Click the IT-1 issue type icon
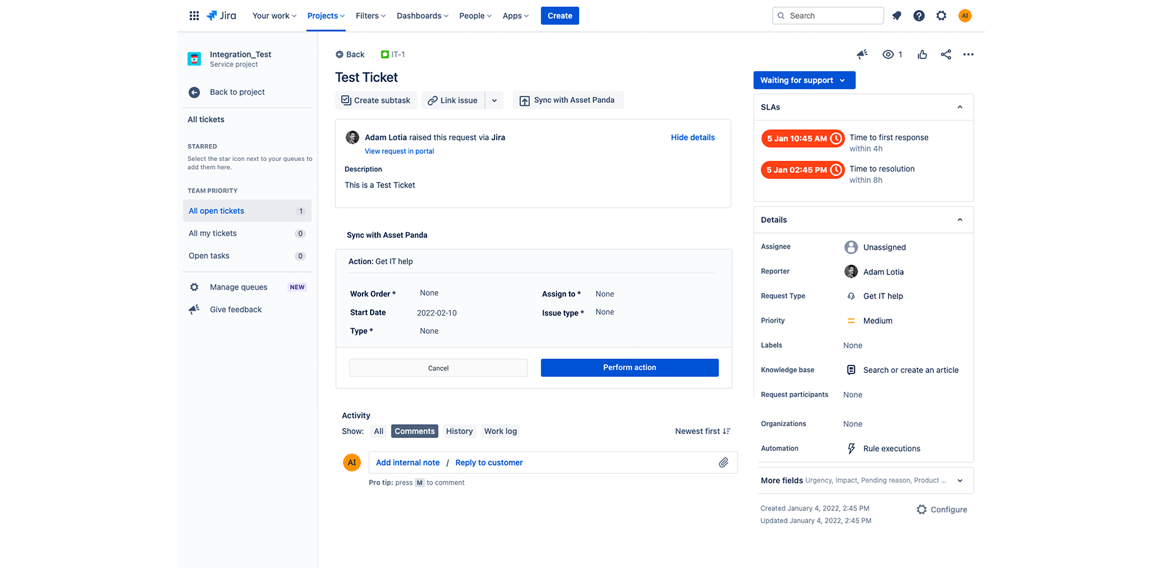The height and width of the screenshot is (568, 1162). pyautogui.click(x=385, y=54)
